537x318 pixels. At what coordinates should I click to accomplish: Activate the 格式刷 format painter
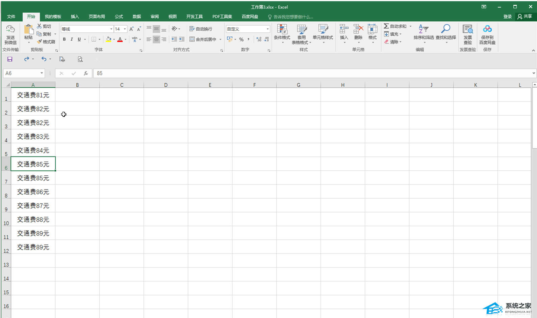pos(46,42)
